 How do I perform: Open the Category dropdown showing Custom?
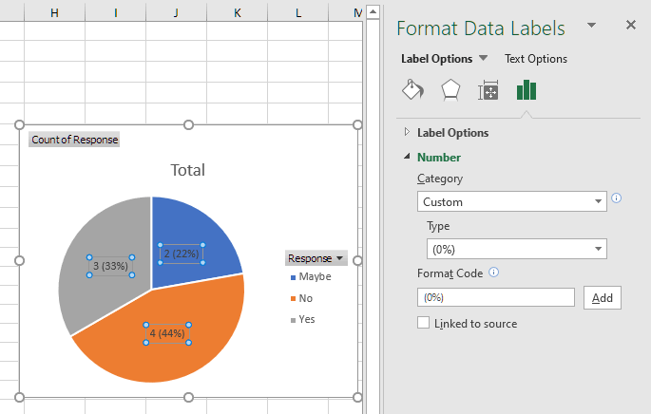(512, 201)
